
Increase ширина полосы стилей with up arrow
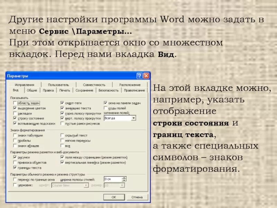pyautogui.click(x=124, y=178)
